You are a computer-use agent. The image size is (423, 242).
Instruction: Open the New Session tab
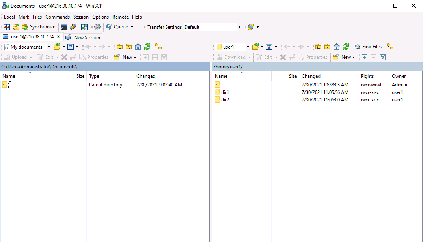pyautogui.click(x=83, y=37)
